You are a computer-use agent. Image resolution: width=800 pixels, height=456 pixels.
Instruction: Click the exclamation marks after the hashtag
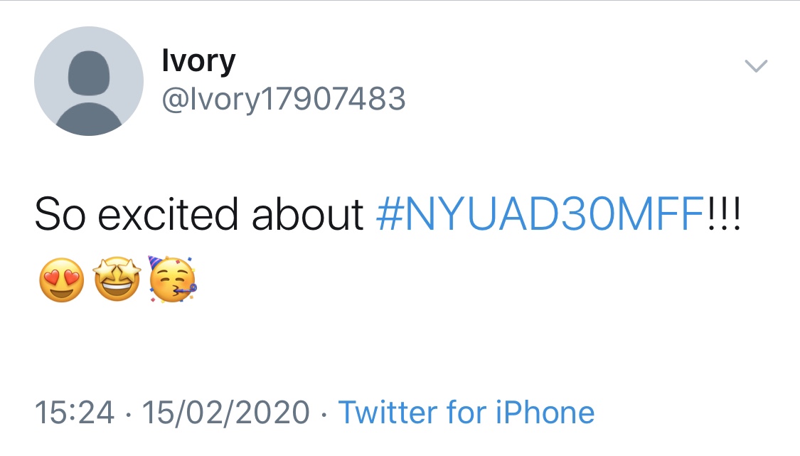coord(725,213)
